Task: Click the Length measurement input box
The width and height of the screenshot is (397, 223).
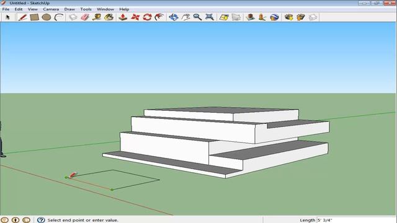Action: coord(355,220)
